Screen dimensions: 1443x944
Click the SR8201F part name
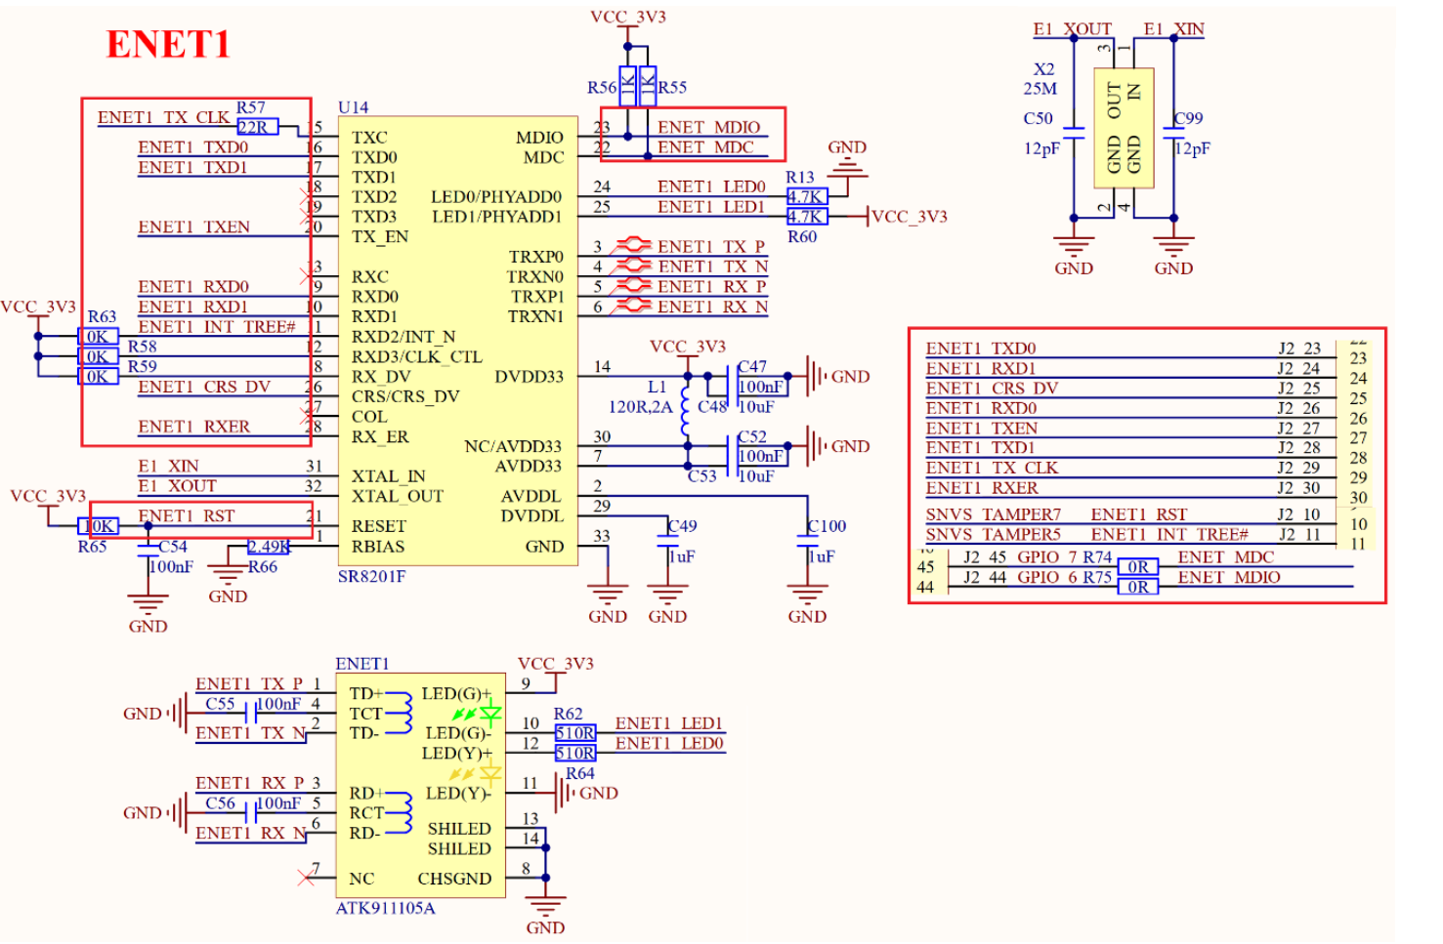tap(371, 576)
